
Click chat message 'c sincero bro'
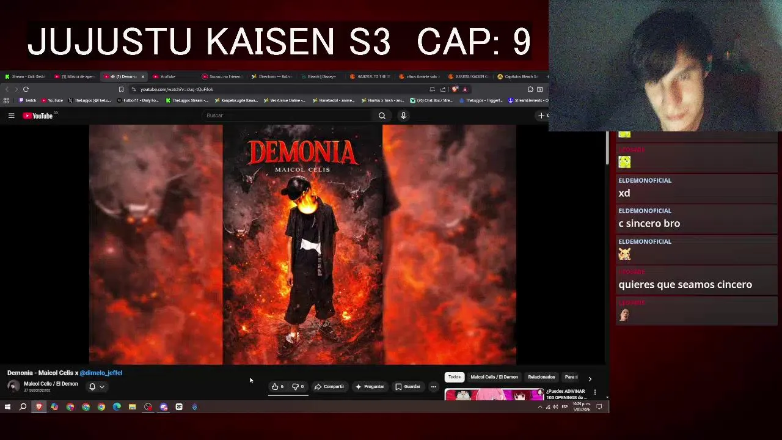(x=649, y=223)
